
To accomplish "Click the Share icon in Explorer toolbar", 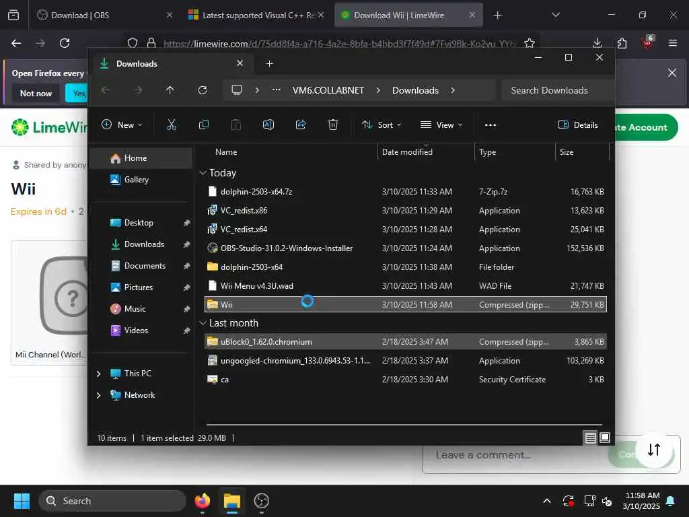I will tap(301, 125).
